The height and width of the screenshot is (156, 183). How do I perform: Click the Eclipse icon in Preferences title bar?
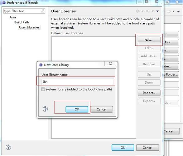click(x=4, y=2)
